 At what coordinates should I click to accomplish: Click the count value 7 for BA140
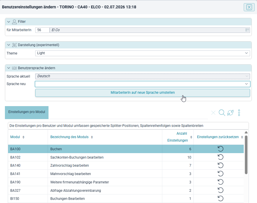coord(190,166)
